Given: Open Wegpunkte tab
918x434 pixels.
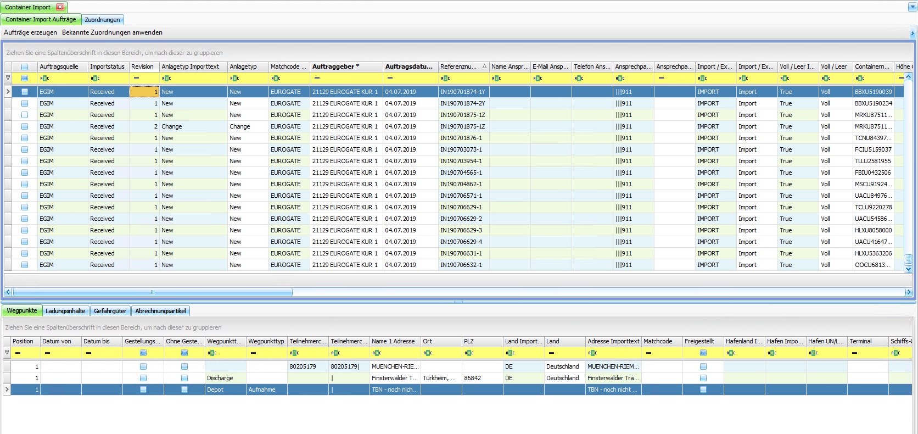Looking at the screenshot, I should click(x=22, y=310).
